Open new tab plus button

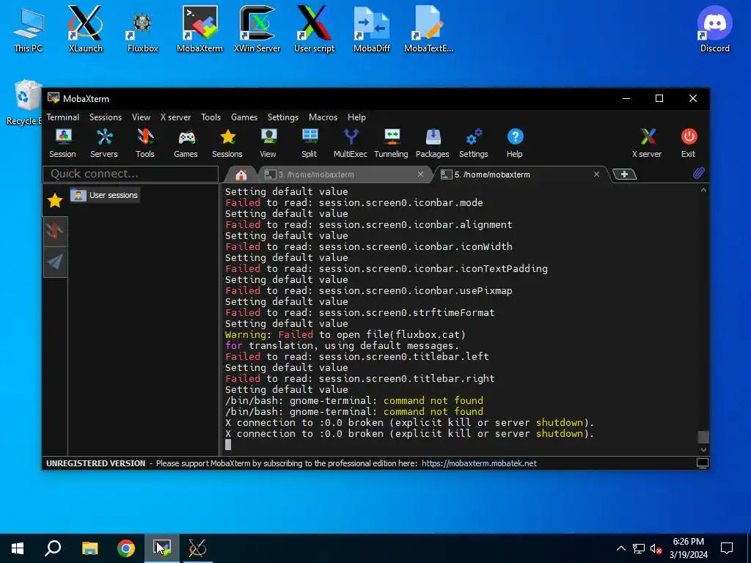pos(624,174)
